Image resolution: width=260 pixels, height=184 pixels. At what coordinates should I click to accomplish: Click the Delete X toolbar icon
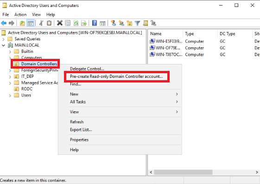click(x=60, y=23)
